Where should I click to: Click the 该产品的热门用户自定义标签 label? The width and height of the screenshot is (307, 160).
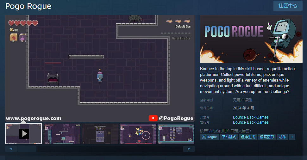click(x=225, y=131)
